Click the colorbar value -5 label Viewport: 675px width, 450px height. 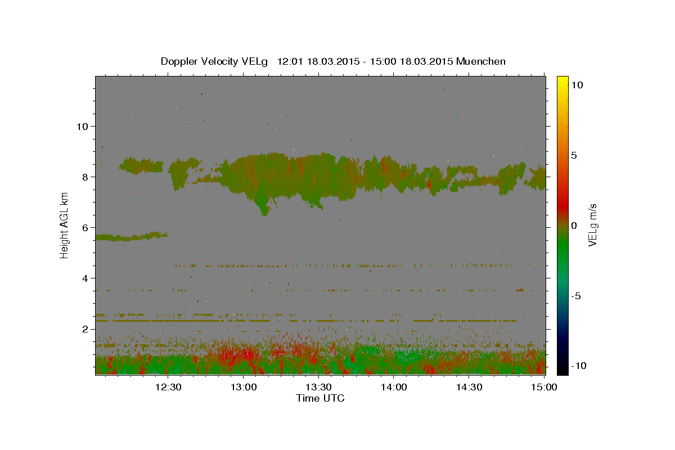pos(576,296)
